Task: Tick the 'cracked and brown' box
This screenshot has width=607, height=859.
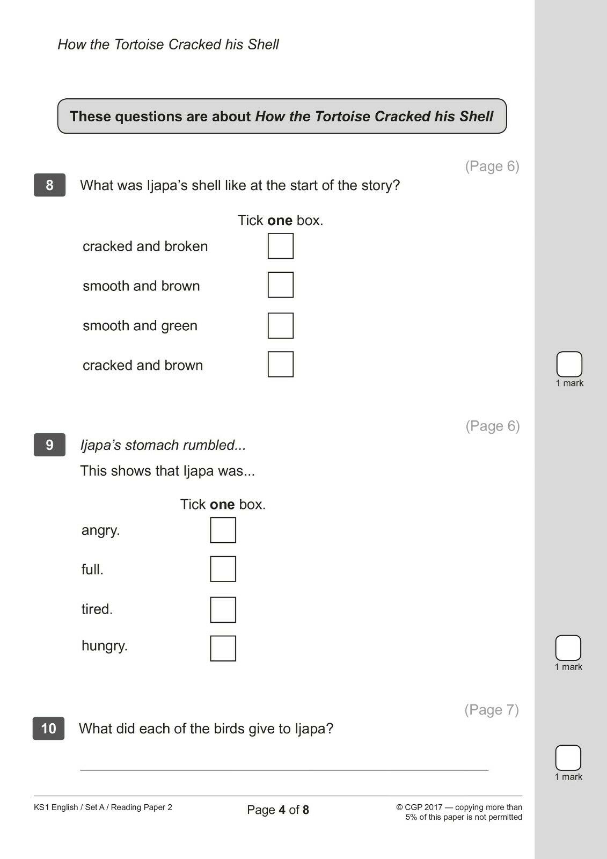Action: [x=281, y=365]
